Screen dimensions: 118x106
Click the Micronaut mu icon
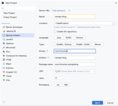coord(4,47)
